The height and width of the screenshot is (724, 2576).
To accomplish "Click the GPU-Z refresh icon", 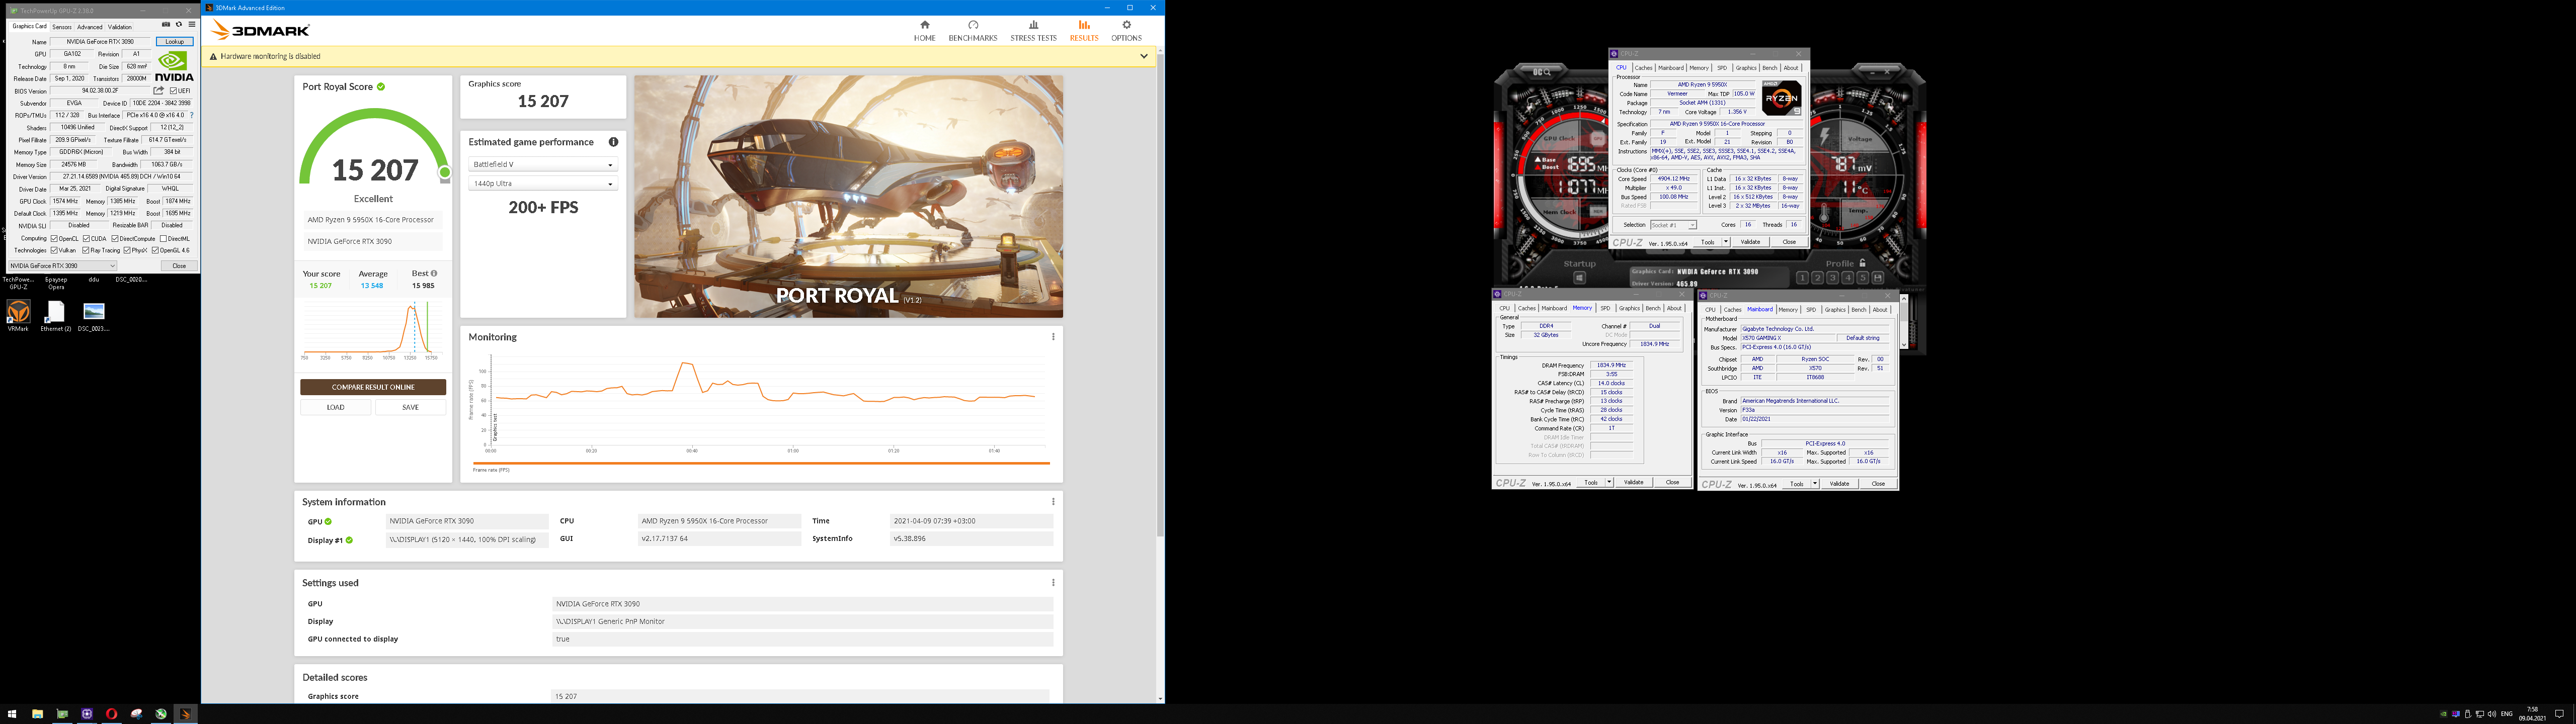I will (179, 25).
